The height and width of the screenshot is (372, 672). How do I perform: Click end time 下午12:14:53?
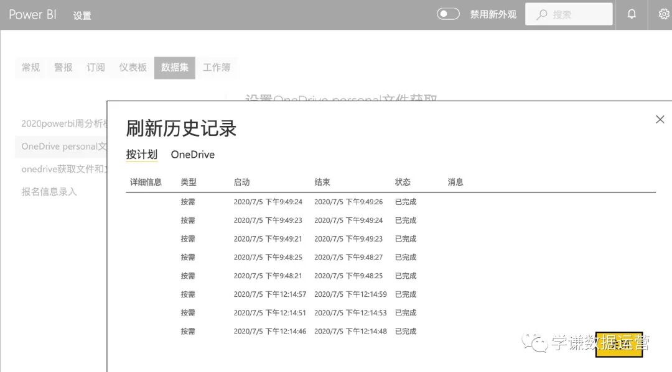(x=350, y=312)
